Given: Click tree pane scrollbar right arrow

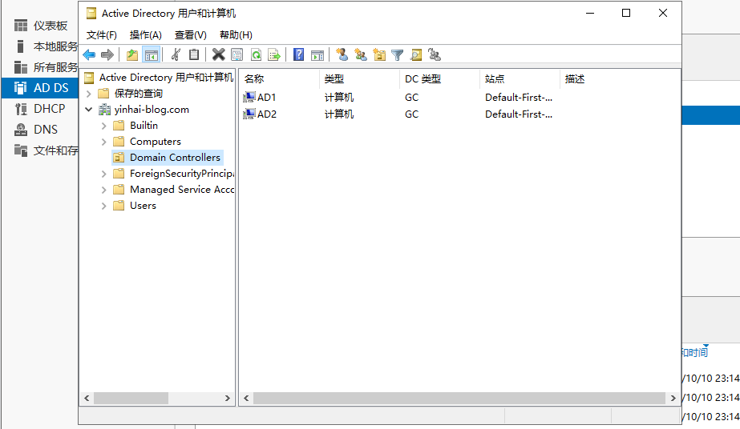Looking at the screenshot, I should coord(228,399).
